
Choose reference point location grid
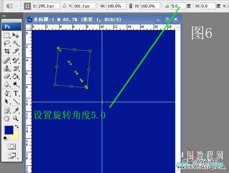click(x=27, y=6)
